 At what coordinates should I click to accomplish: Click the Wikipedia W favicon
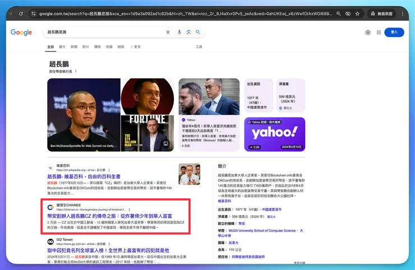pos(50,167)
